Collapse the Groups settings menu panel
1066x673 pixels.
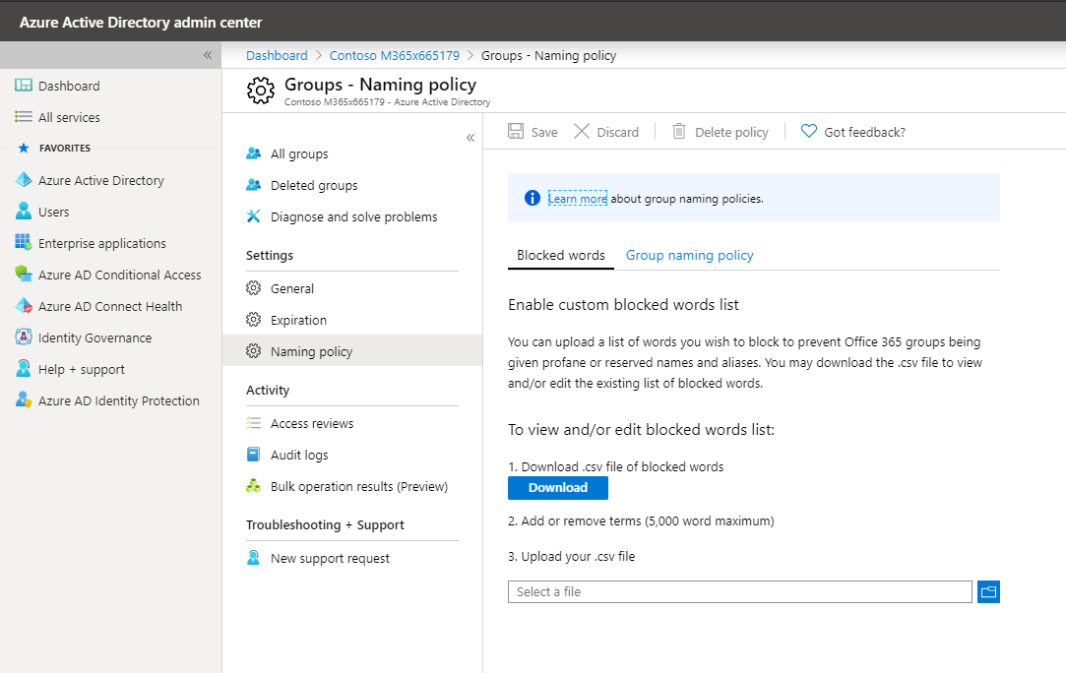pyautogui.click(x=470, y=138)
